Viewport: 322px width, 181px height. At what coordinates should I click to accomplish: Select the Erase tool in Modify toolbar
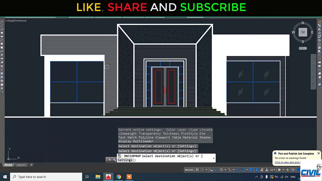click(x=319, y=22)
